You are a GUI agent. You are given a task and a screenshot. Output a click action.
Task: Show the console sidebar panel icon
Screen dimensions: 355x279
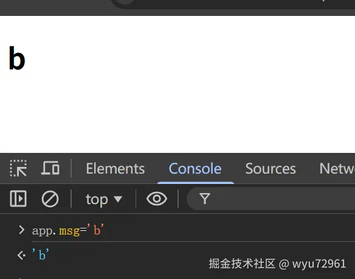coord(18,199)
